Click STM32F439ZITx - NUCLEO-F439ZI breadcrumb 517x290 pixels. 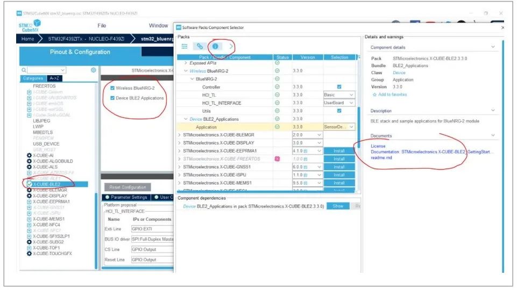click(86, 39)
